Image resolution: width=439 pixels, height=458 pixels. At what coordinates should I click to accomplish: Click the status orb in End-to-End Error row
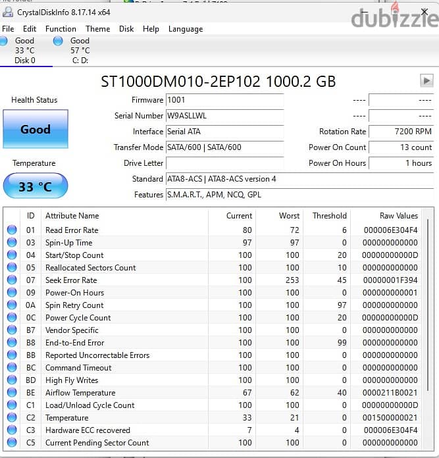12,343
